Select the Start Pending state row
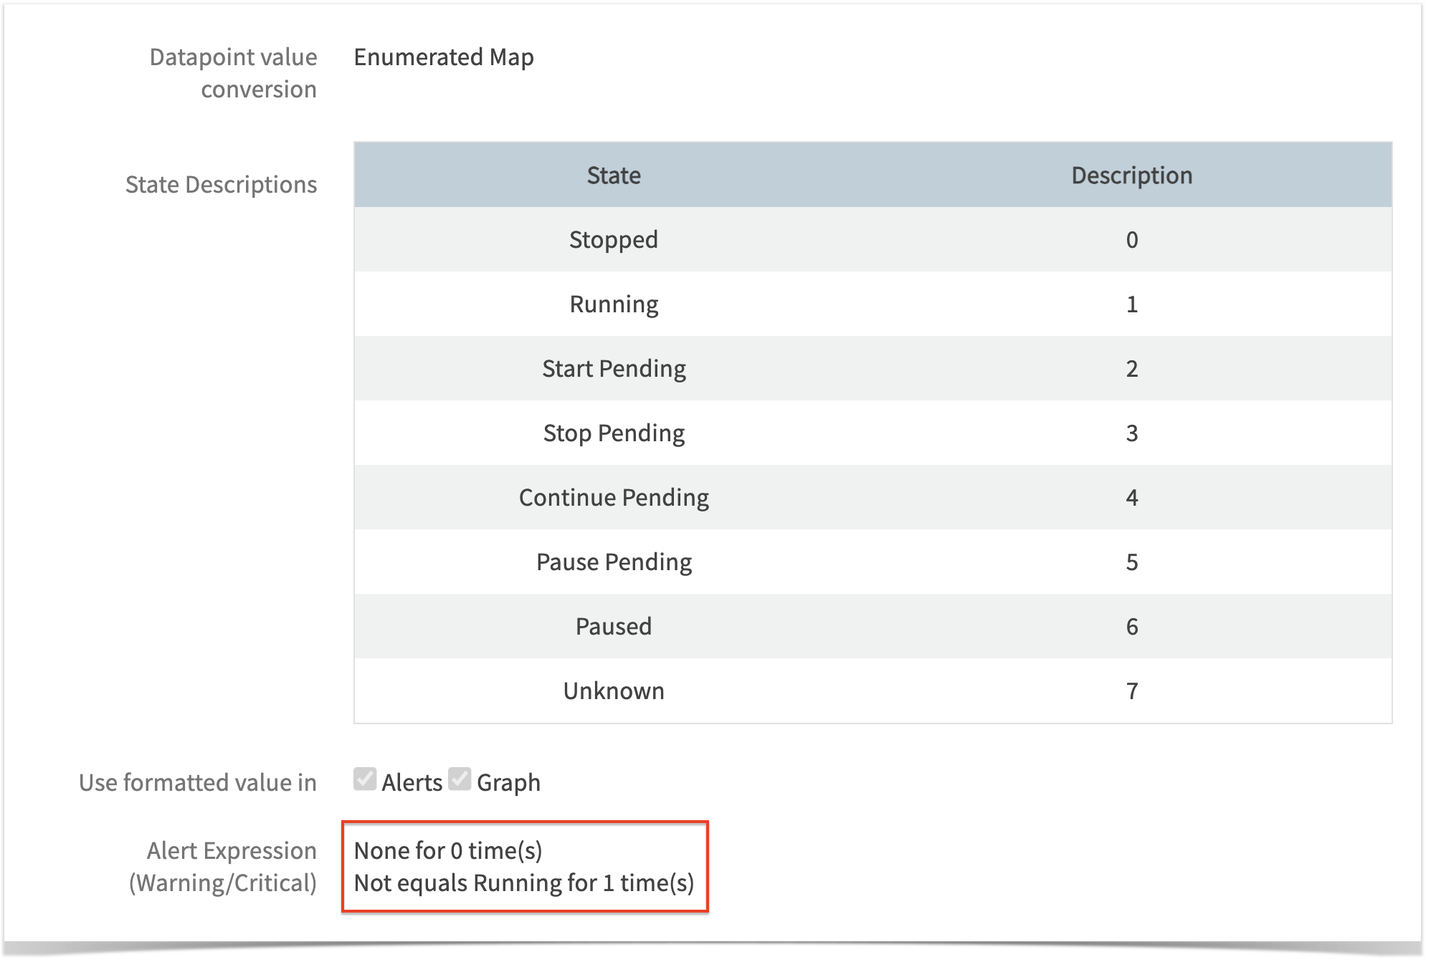Screen dimensions: 1431x962 pos(613,368)
